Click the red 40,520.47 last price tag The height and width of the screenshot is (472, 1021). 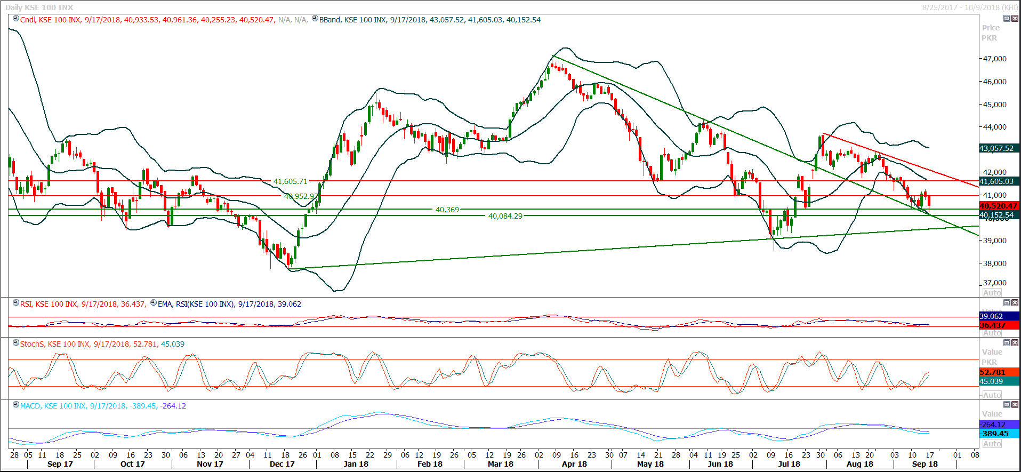(999, 206)
